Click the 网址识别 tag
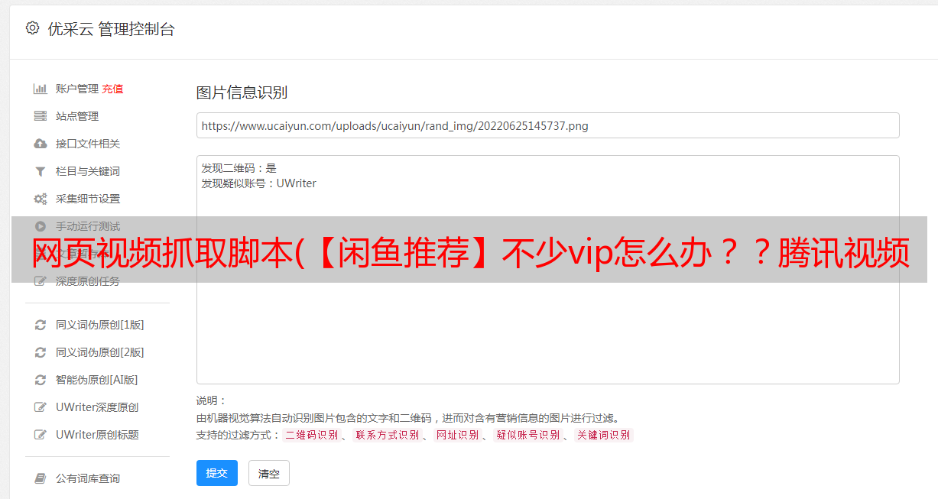This screenshot has height=499, width=938. click(457, 435)
